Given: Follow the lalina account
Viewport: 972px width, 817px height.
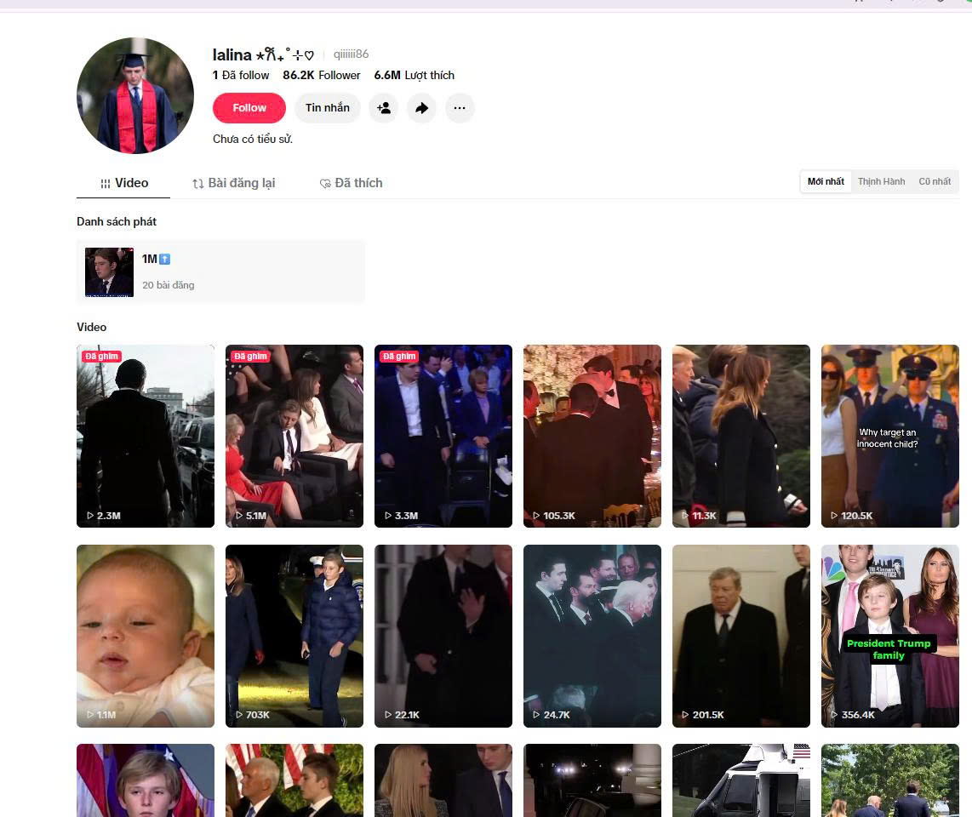Looking at the screenshot, I should pos(249,108).
